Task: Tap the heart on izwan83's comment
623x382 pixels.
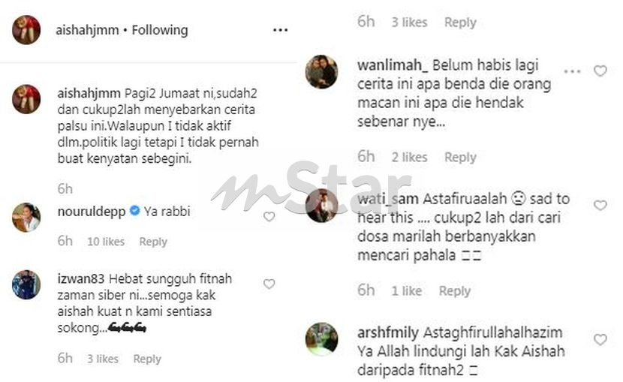Action: (x=269, y=284)
